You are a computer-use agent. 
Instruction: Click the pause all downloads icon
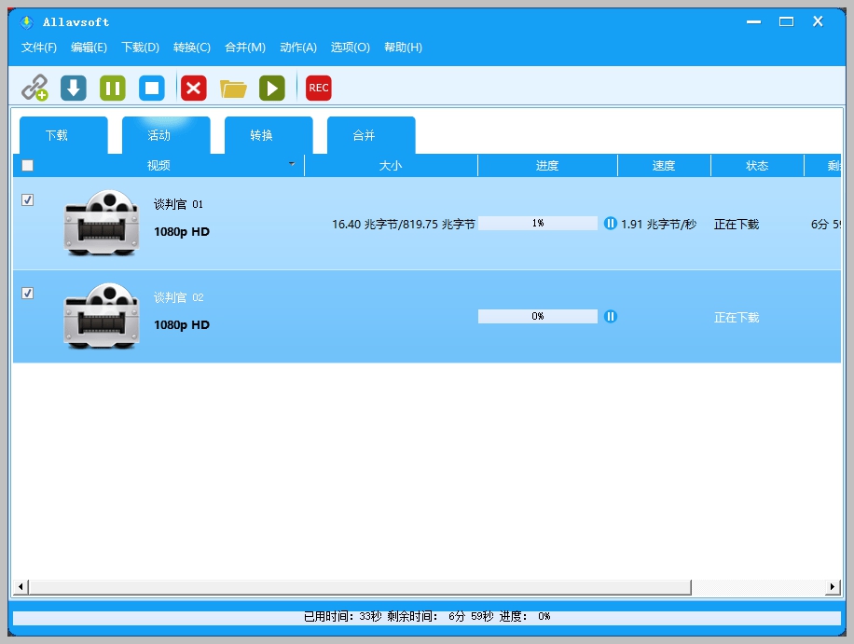[x=112, y=87]
